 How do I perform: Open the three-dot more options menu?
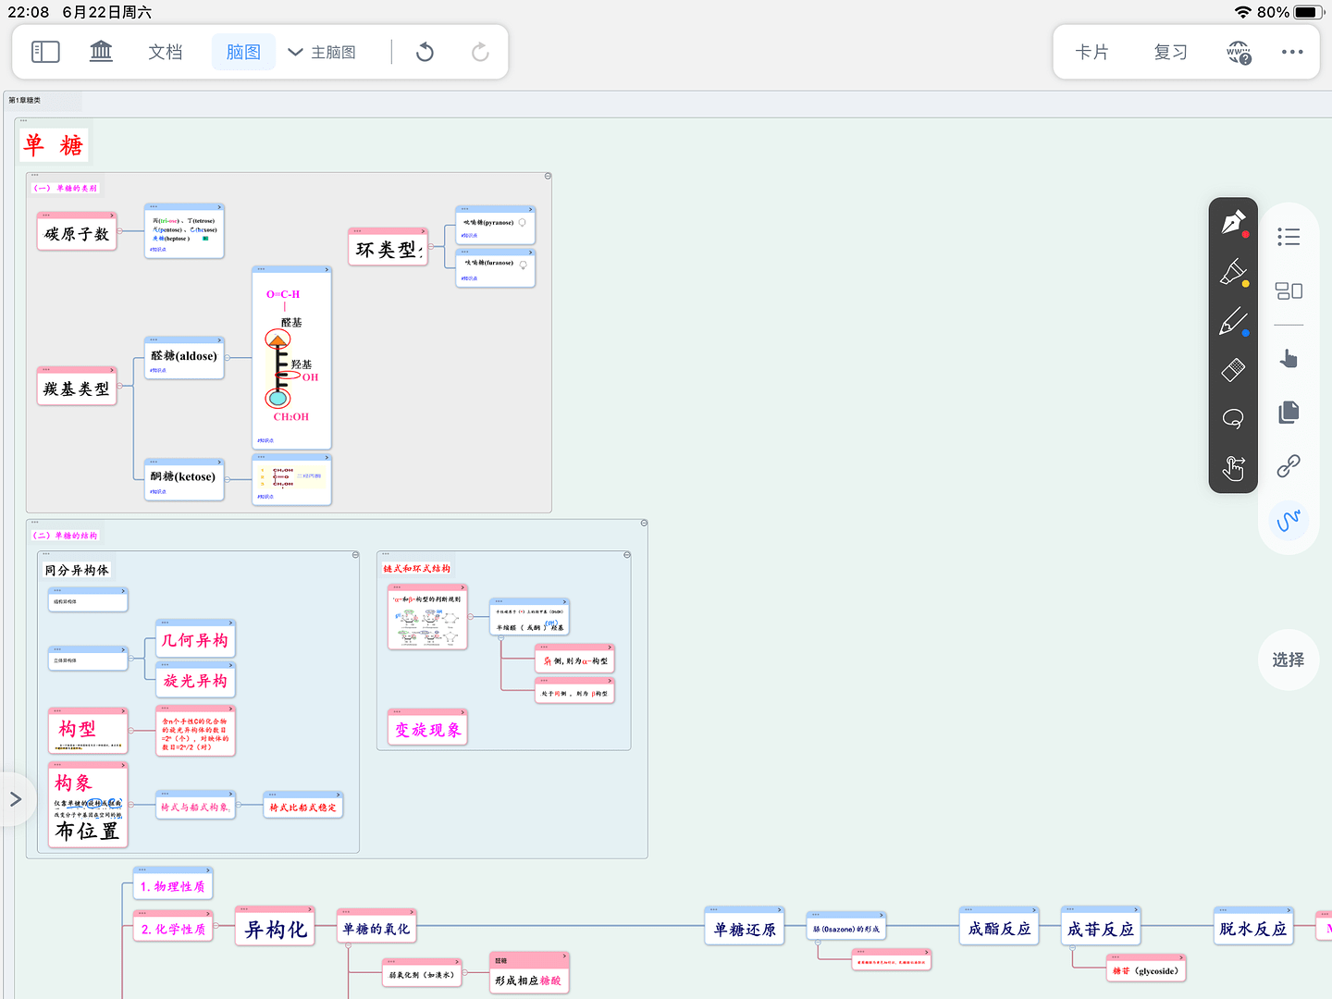[x=1292, y=52]
